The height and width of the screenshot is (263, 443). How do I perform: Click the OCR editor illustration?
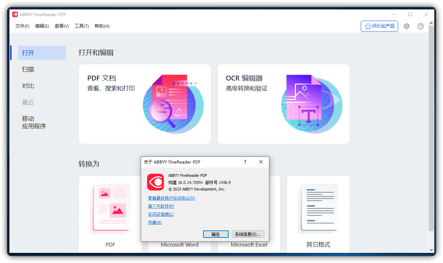tap(312, 104)
